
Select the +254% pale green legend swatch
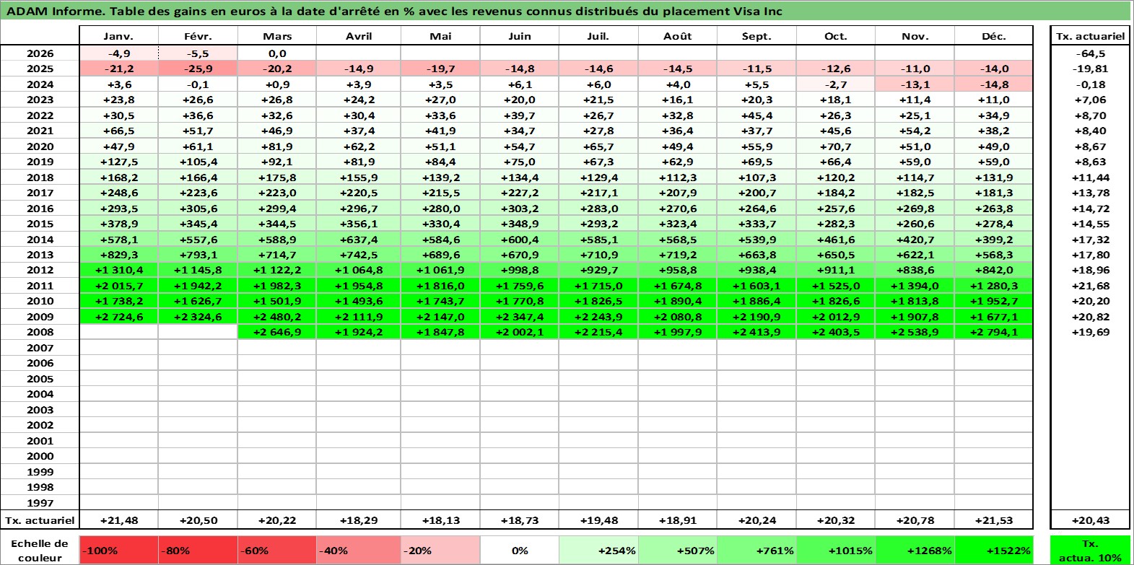pos(598,550)
